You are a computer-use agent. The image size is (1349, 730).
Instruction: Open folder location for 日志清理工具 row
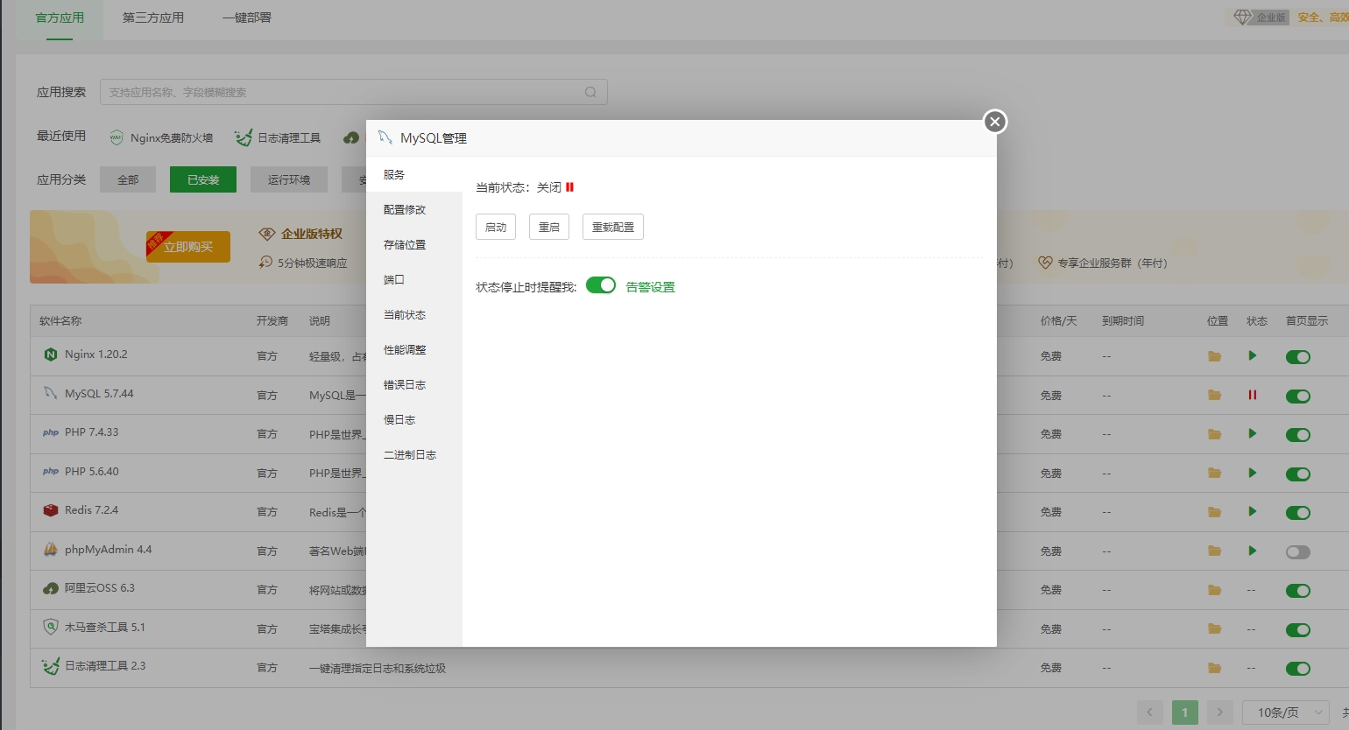point(1214,668)
